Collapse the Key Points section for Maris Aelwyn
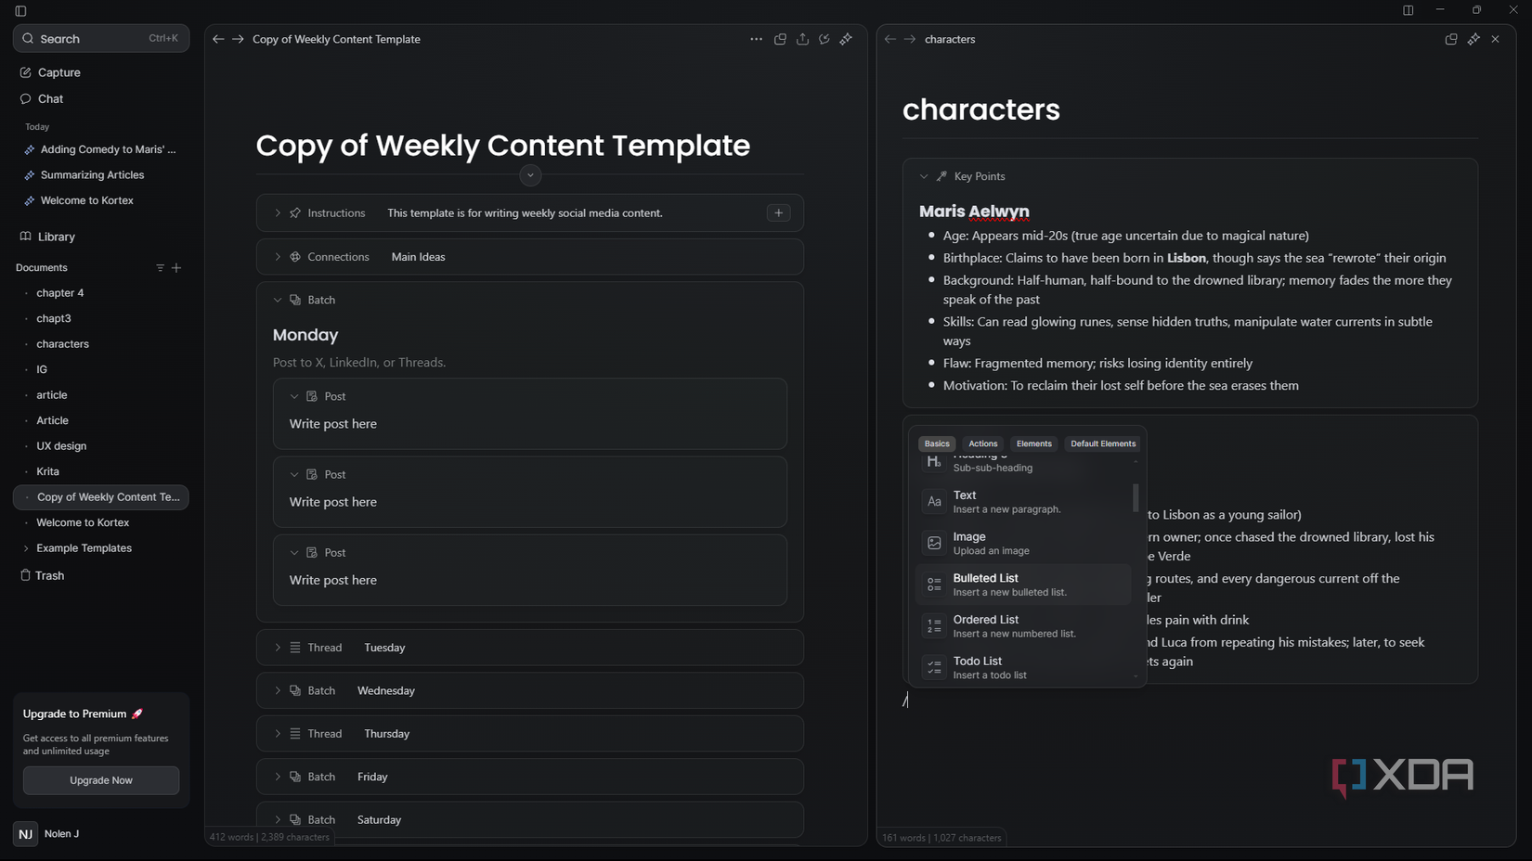The width and height of the screenshot is (1532, 861). tap(924, 175)
